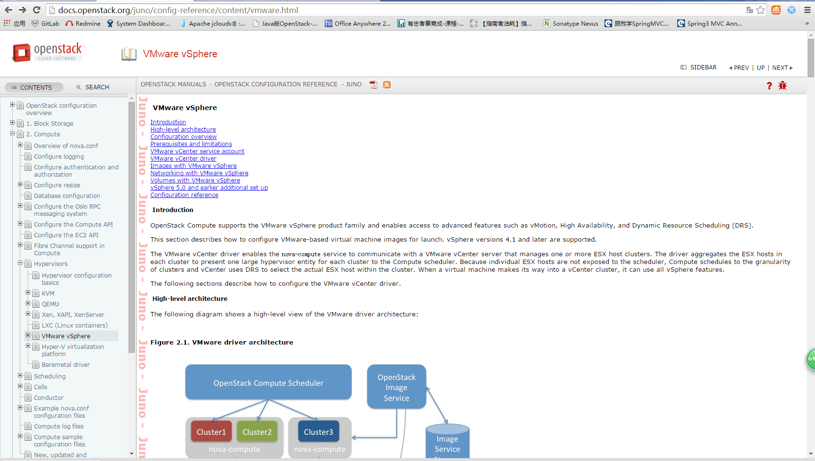Bookmark page with star icon
Viewport: 815px width, 461px height.
coord(761,10)
